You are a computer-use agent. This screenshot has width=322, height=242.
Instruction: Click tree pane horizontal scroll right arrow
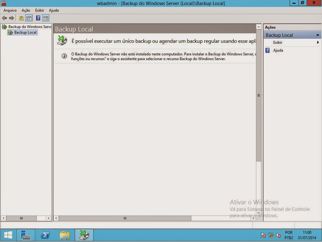[48, 218]
